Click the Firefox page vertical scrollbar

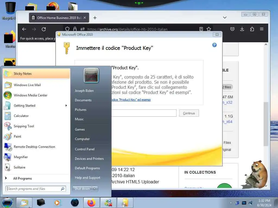click(x=266, y=124)
